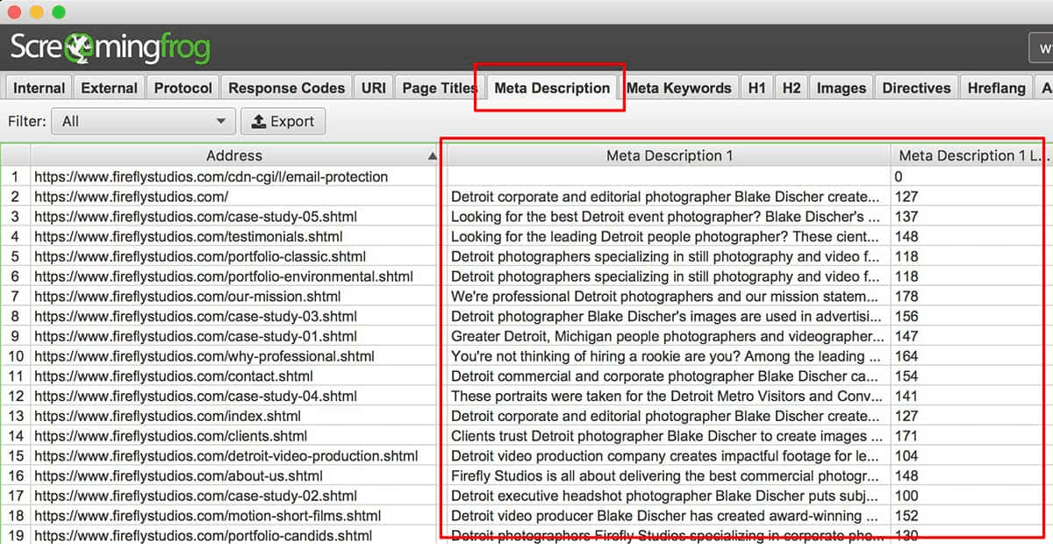Select the testimonials.shtml address
This screenshot has width=1053, height=544.
[188, 236]
